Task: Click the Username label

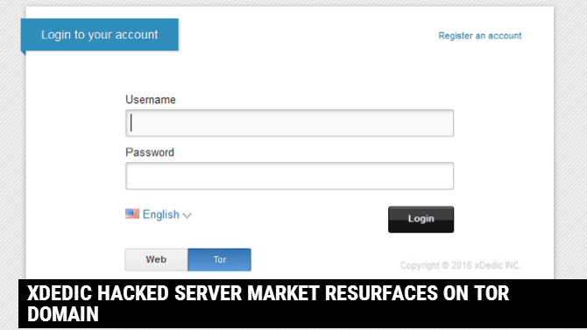Action: pos(151,100)
